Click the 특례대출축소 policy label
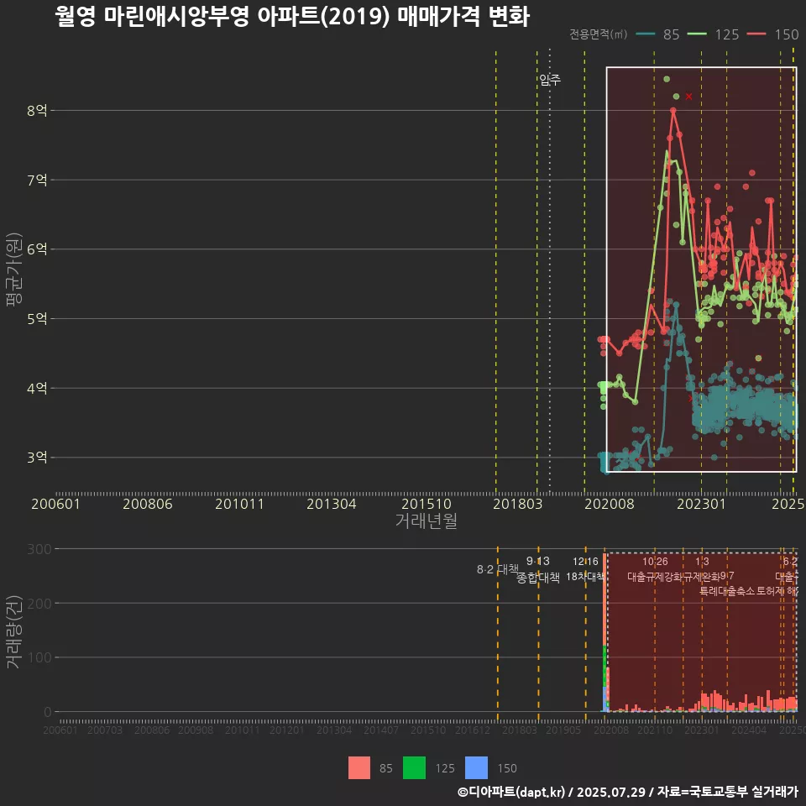Viewport: 806px width, 806px height. [727, 591]
